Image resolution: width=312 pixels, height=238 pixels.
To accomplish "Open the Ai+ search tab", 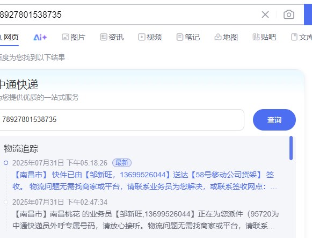I will coord(40,37).
